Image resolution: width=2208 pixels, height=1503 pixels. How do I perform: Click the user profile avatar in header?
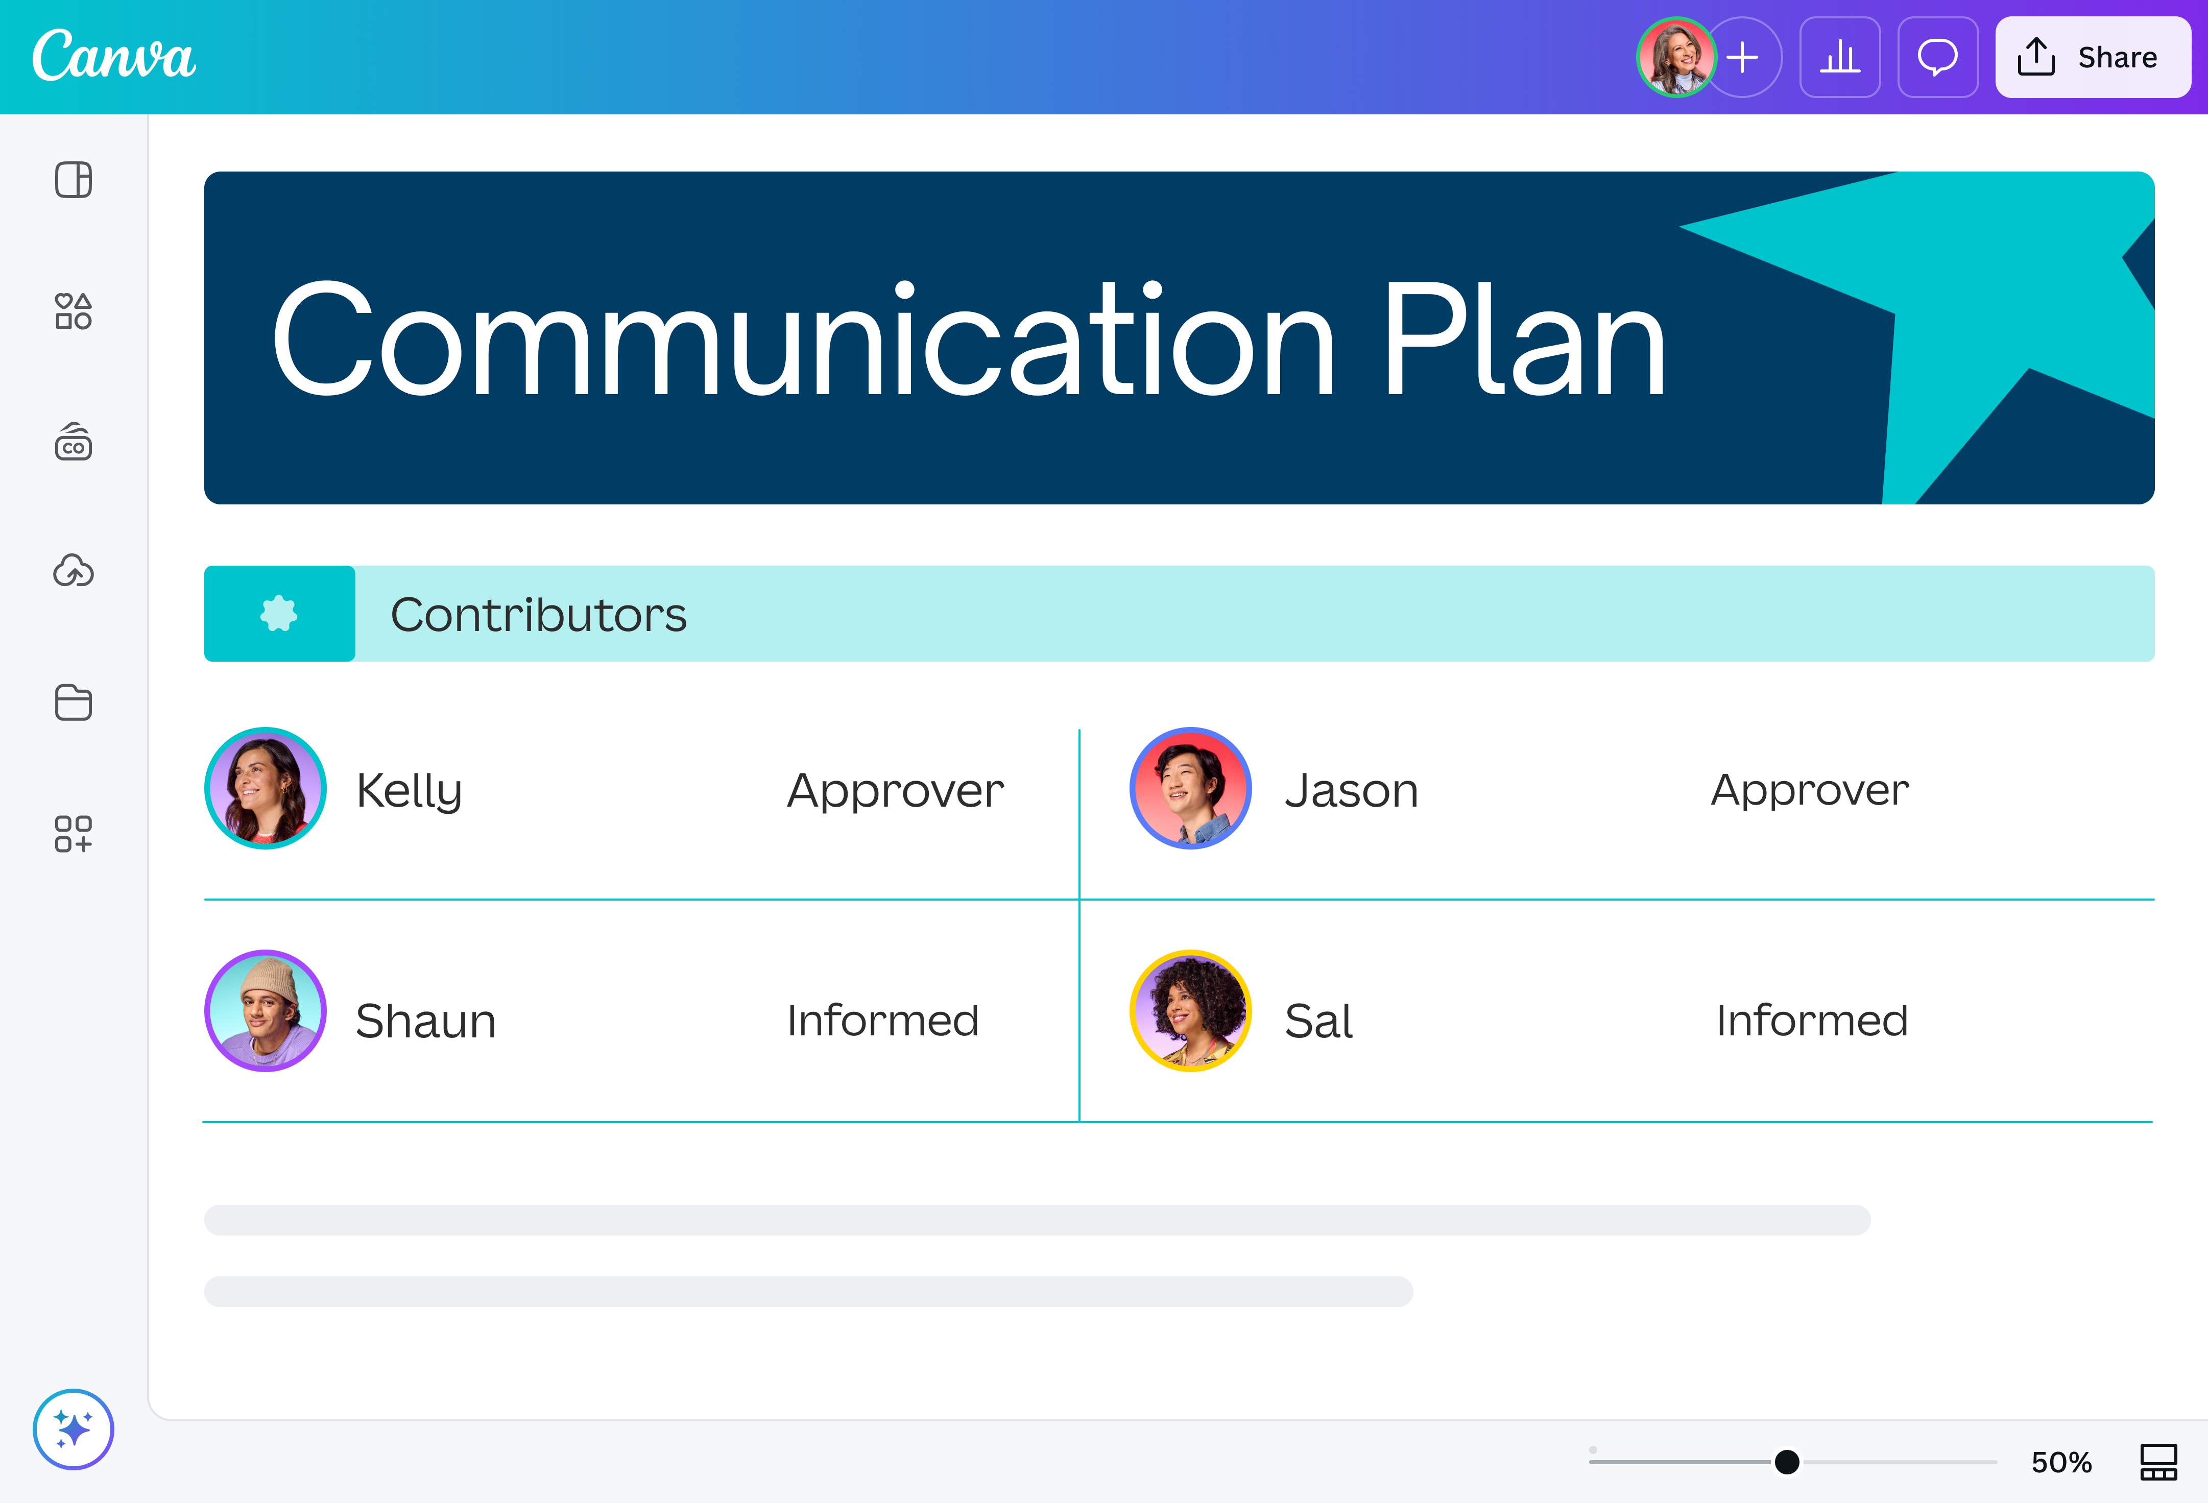pyautogui.click(x=1676, y=57)
